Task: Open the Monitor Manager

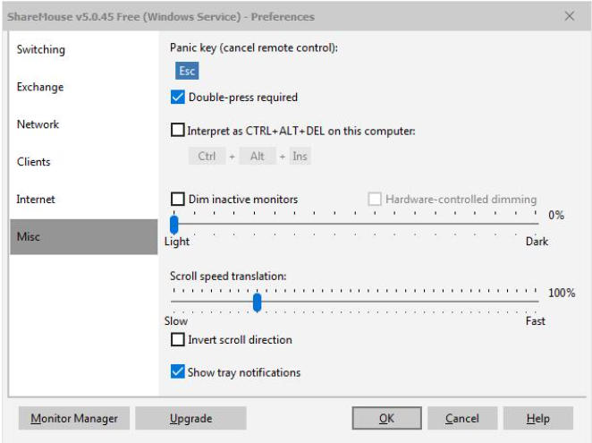Action: (x=74, y=418)
